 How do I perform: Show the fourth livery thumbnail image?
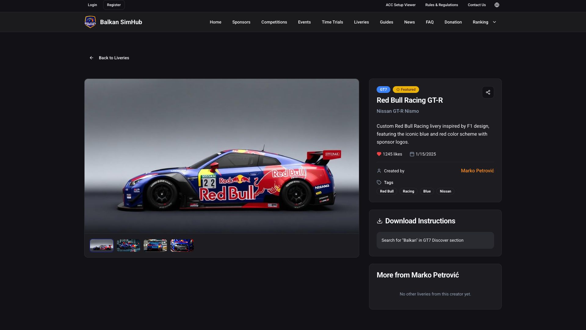(x=182, y=245)
